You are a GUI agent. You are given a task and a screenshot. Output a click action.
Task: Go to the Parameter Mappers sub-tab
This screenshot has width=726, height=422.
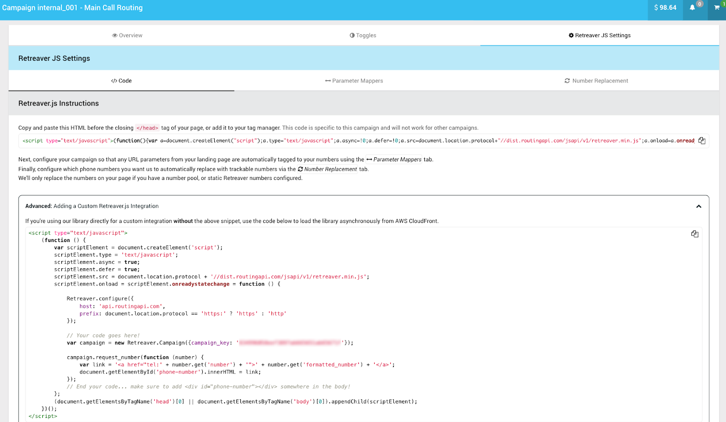click(x=354, y=81)
